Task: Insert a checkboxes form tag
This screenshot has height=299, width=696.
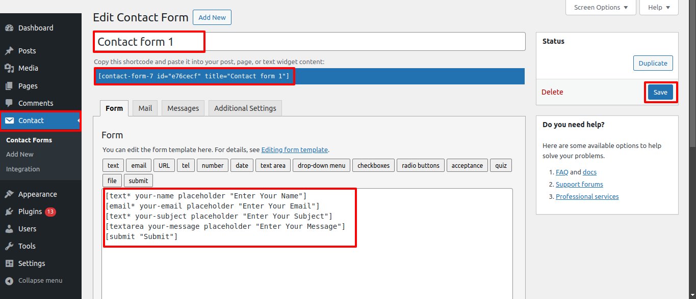Action: [373, 165]
